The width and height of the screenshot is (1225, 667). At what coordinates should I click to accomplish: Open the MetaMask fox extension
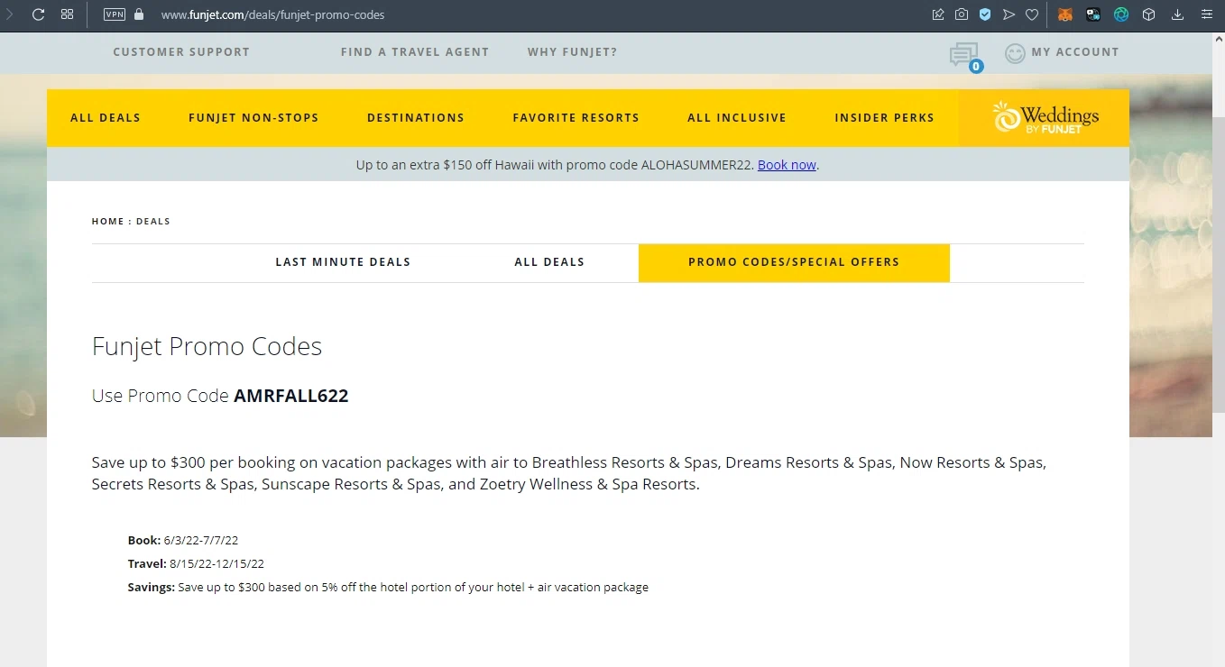tap(1065, 14)
